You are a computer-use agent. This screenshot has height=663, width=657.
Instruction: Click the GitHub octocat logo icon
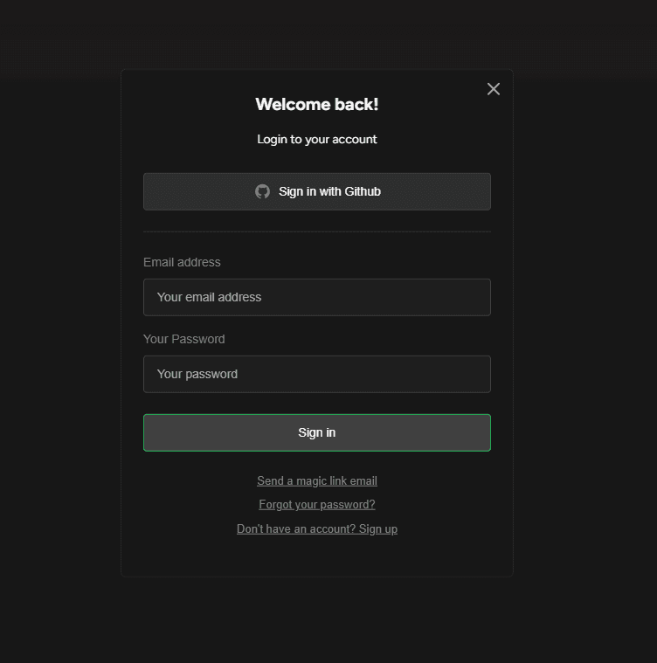pos(262,191)
